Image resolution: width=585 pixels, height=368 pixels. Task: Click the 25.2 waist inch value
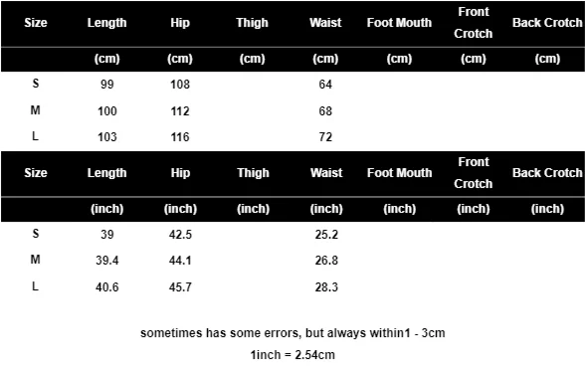coord(326,235)
